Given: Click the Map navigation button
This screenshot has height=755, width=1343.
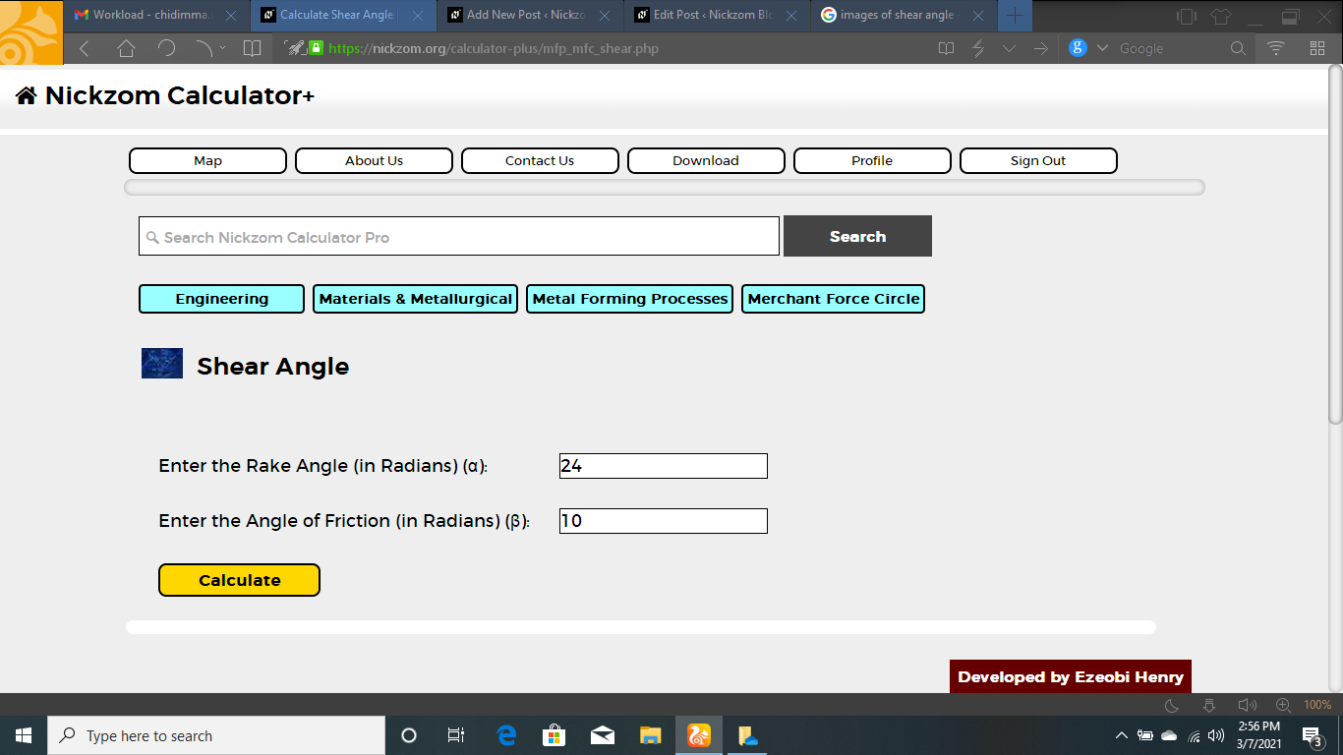Looking at the screenshot, I should [207, 160].
